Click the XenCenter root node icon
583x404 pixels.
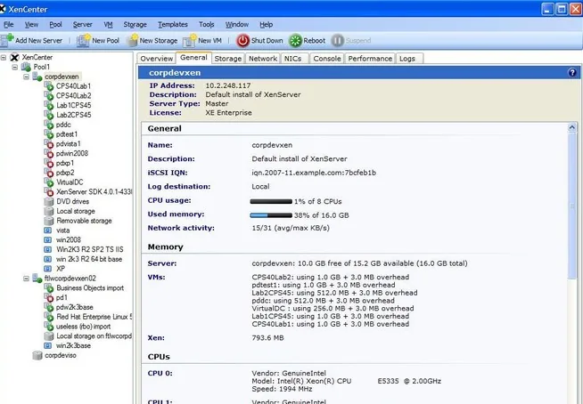coord(14,57)
